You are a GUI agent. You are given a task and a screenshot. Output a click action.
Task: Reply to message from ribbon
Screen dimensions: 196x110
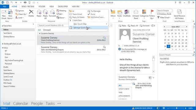[x=39, y=13]
